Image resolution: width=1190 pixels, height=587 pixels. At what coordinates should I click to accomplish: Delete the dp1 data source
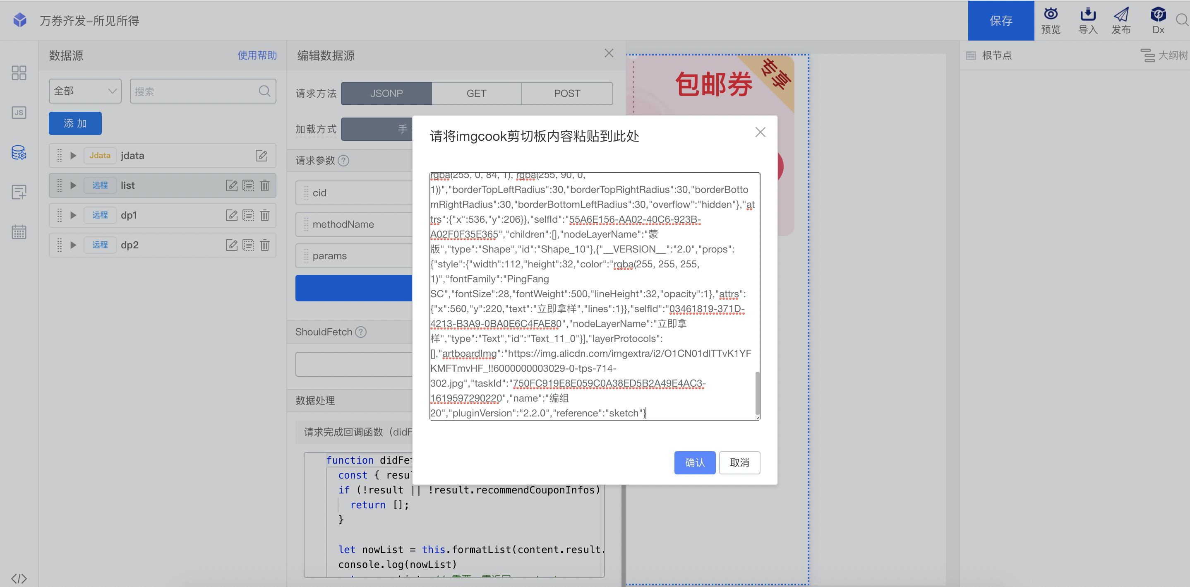265,215
